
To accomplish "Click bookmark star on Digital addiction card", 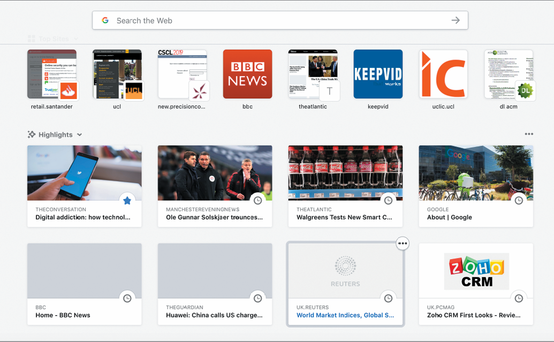I will point(127,201).
